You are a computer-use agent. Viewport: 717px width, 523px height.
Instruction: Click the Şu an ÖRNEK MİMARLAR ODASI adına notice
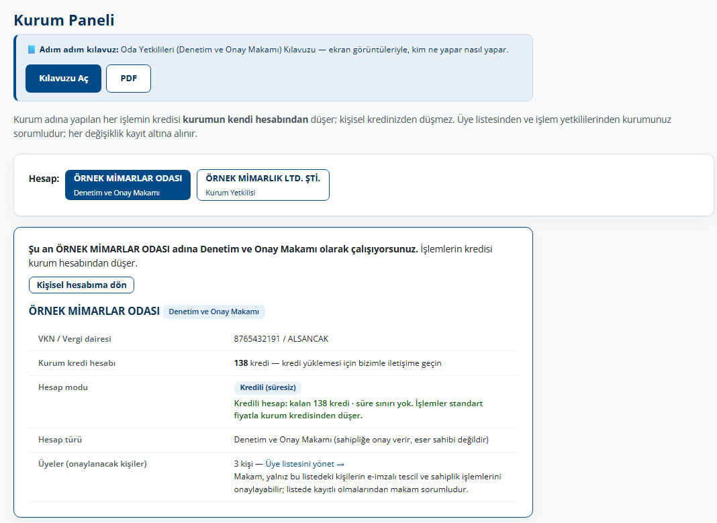click(x=260, y=256)
